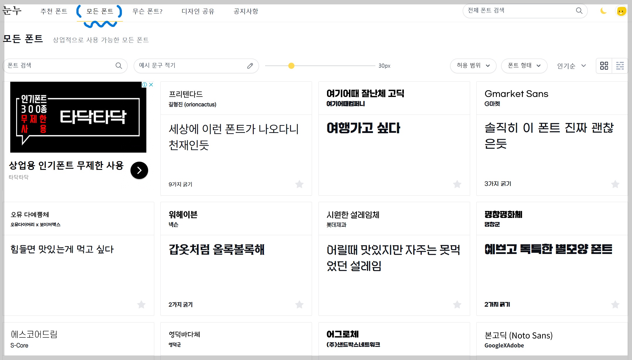Favorite Gmarket Sans with its star

click(615, 184)
